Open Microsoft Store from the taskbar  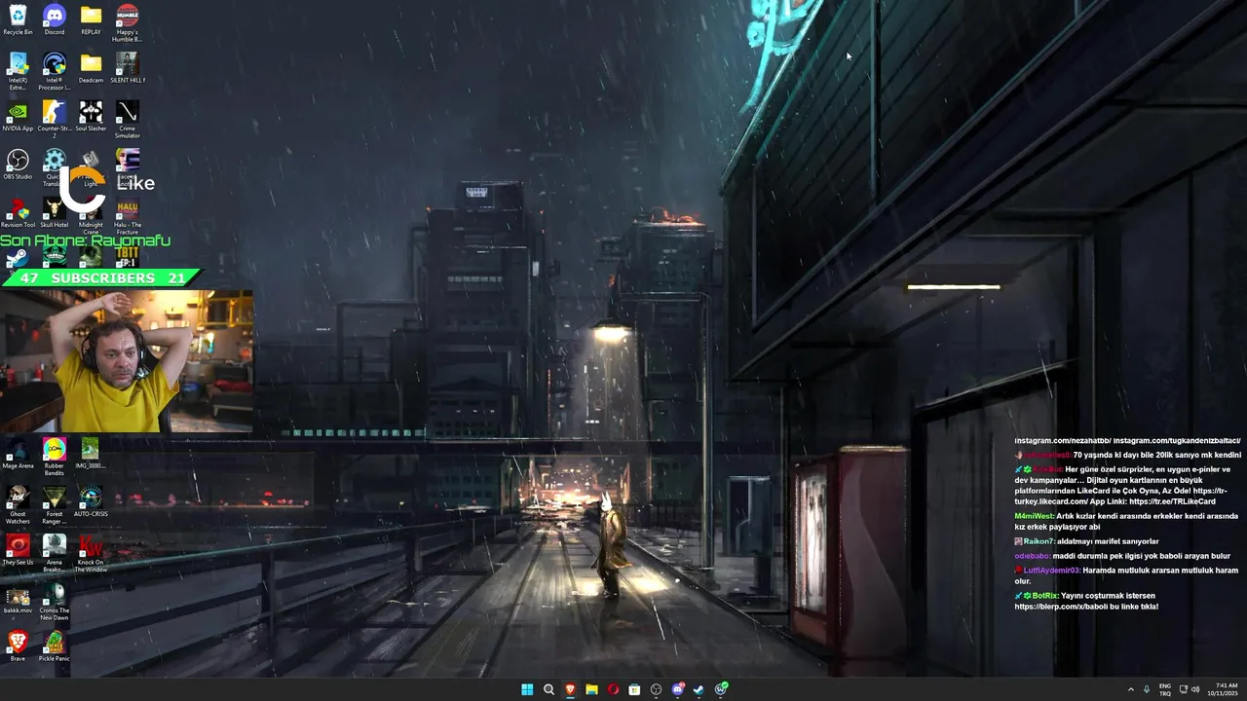coord(634,689)
